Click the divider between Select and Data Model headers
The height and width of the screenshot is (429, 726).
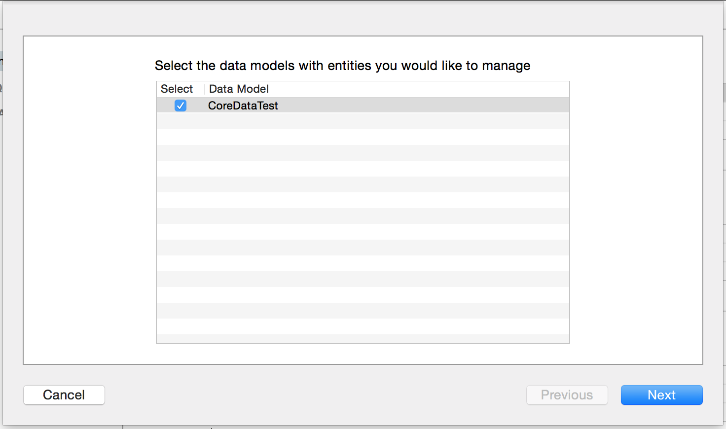205,89
